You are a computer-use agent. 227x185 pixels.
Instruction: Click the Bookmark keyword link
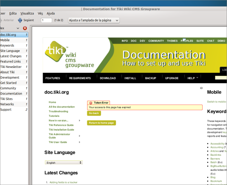[216, 181]
